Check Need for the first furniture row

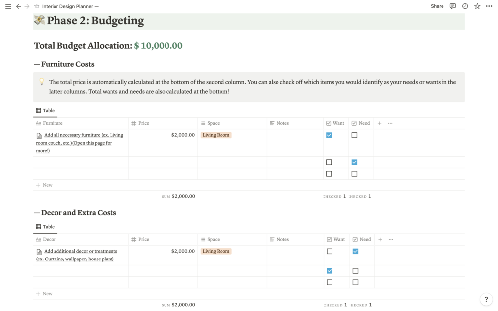click(x=354, y=135)
